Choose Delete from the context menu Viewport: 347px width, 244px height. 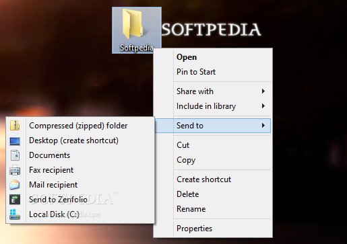213,194
